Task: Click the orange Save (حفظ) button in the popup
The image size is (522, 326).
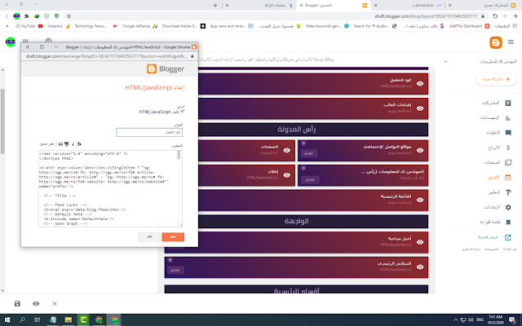Action: [173, 237]
